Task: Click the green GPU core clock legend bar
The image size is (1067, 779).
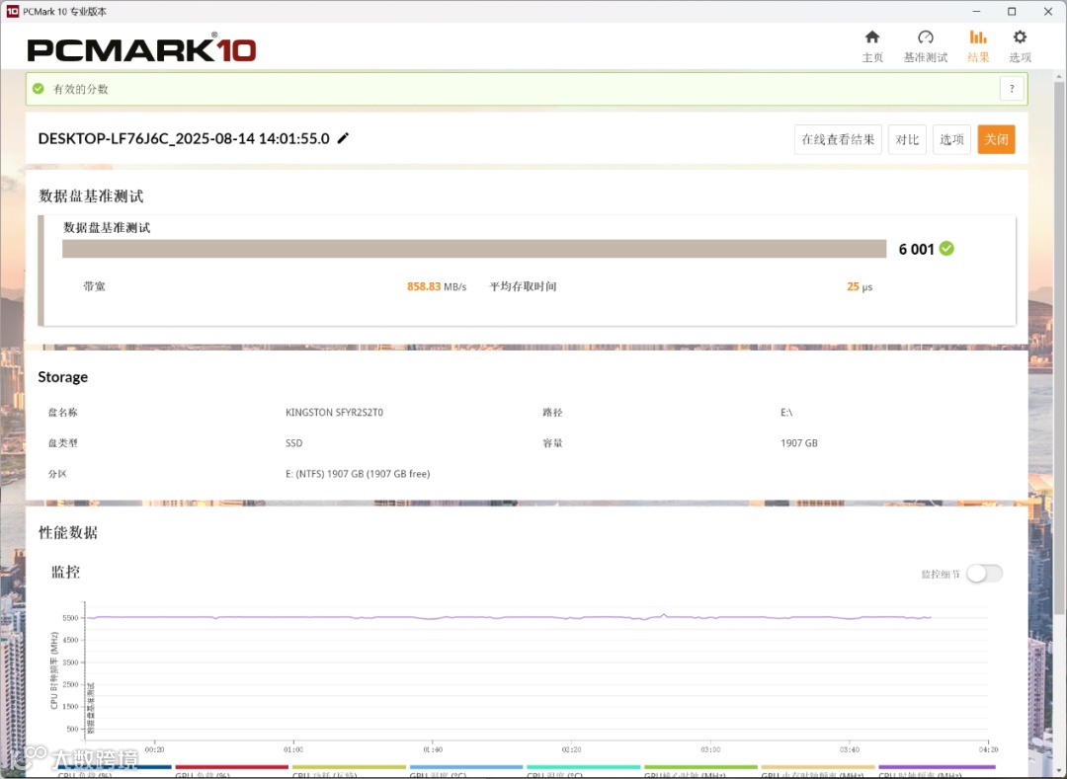Action: pyautogui.click(x=700, y=767)
